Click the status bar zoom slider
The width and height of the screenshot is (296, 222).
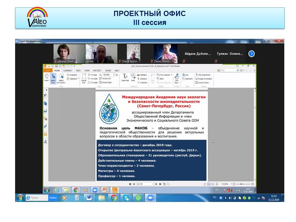click(243, 184)
